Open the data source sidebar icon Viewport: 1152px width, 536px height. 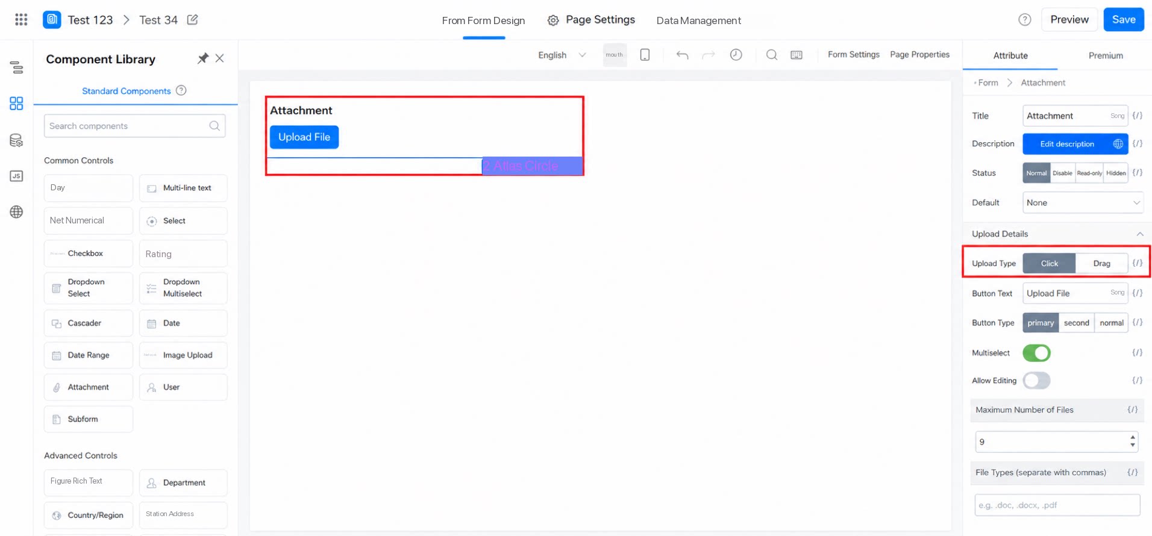[x=16, y=140]
